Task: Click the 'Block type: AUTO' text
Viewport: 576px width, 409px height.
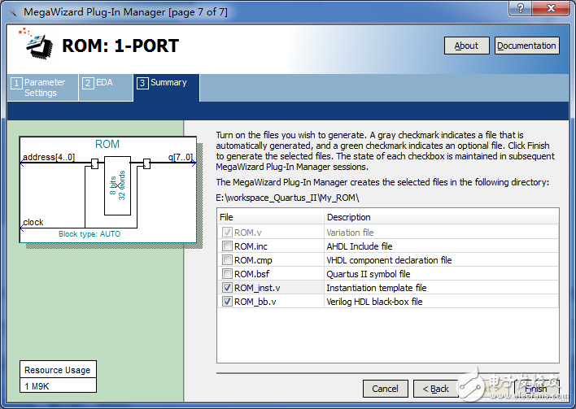Action: 89,234
